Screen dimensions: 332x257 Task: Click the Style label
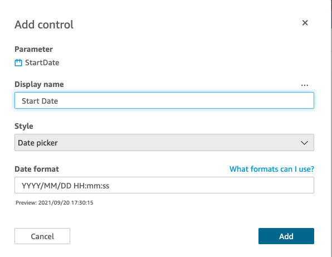coord(24,126)
